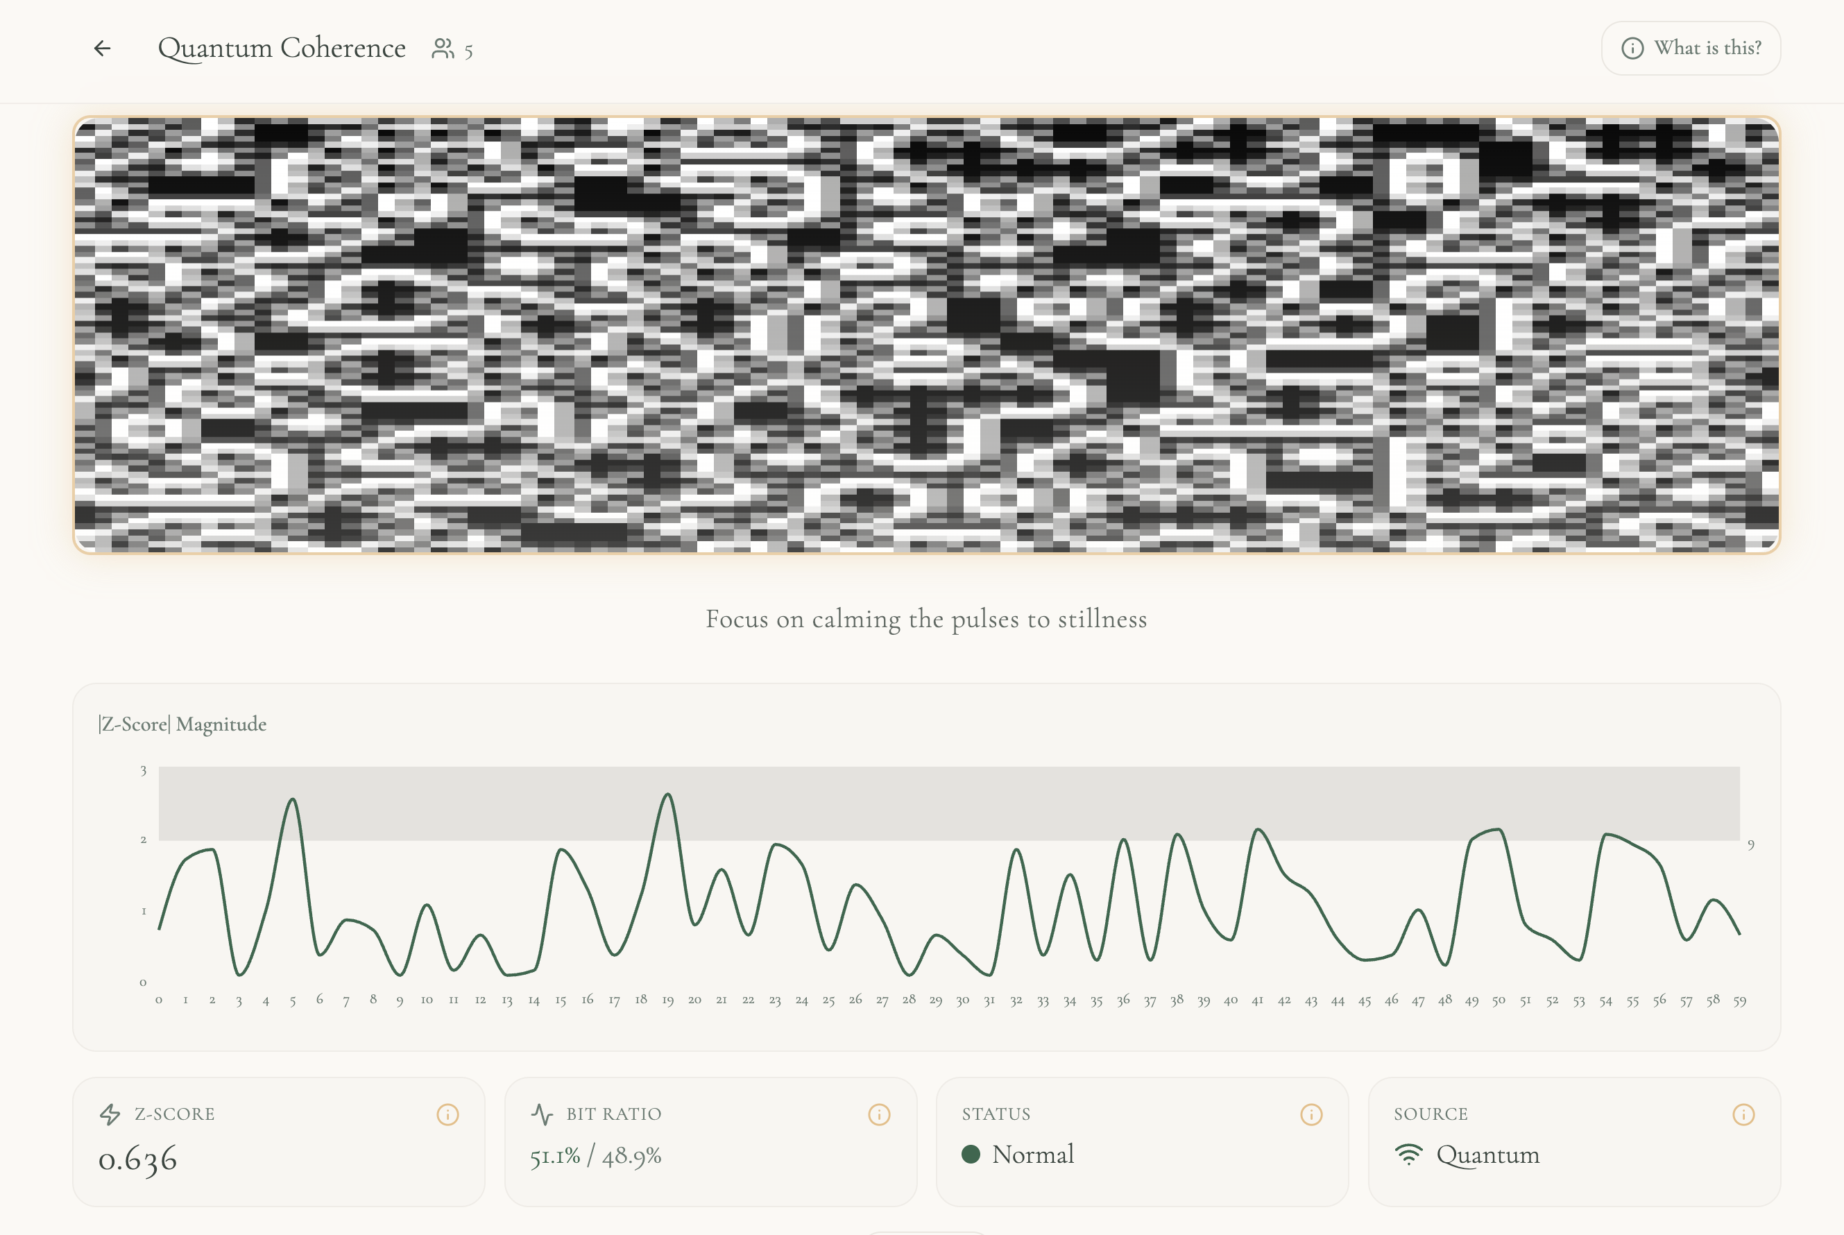Image resolution: width=1844 pixels, height=1235 pixels.
Task: Click the 51.1% / 48.9% ratio
Action: pos(595,1155)
